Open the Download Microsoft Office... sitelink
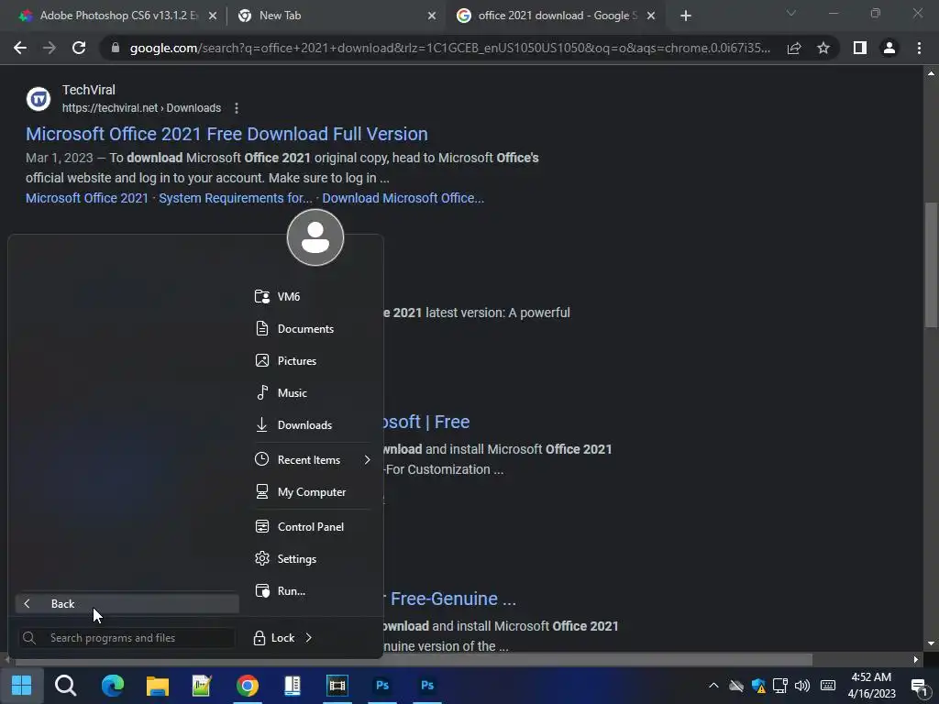This screenshot has height=704, width=939. (x=403, y=198)
